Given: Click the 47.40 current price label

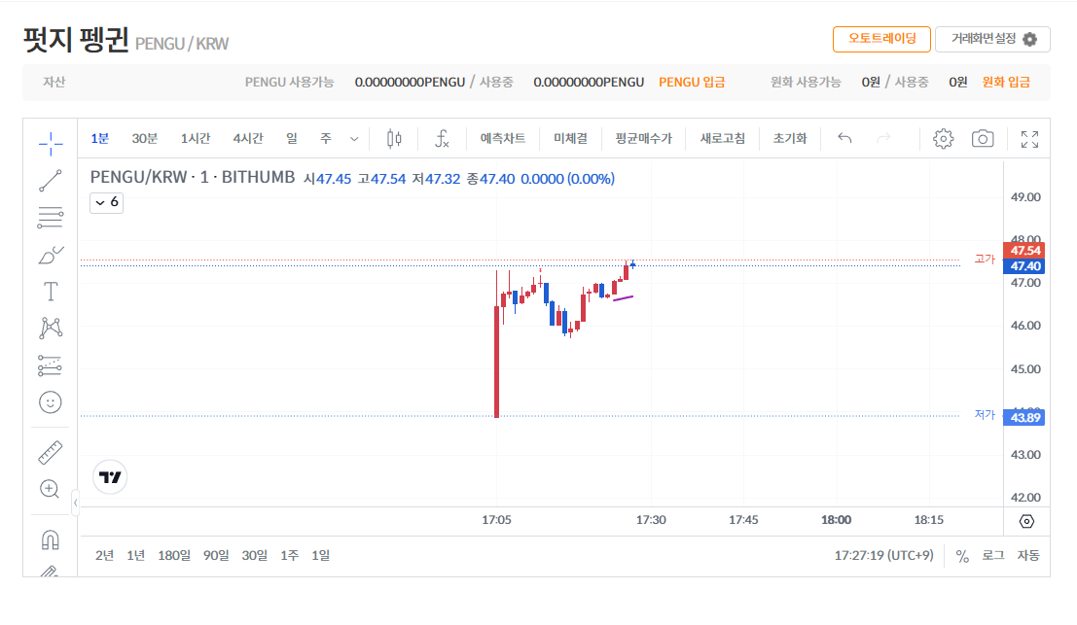Looking at the screenshot, I should pos(1024,266).
